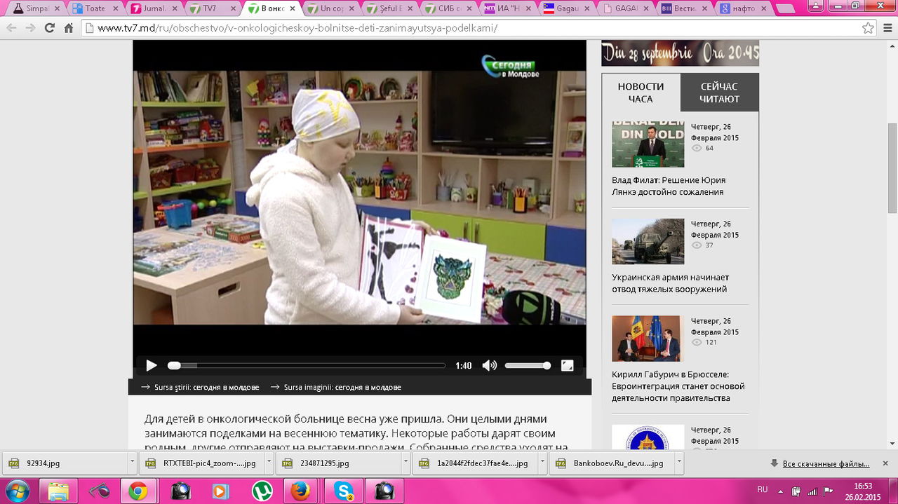This screenshot has width=898, height=504.
Task: Go back with the browser back arrow
Action: click(11, 28)
